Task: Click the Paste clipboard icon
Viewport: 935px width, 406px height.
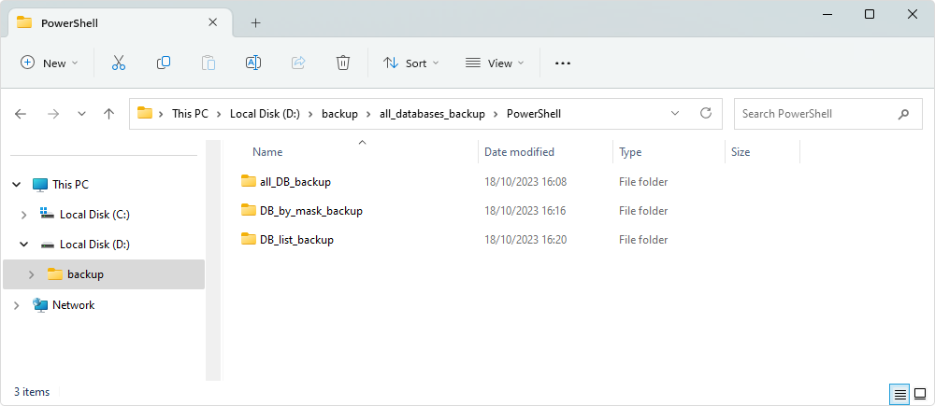Action: pyautogui.click(x=209, y=63)
